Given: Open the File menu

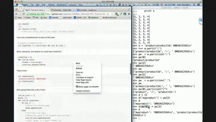Looking at the screenshot, I should point(32,5).
